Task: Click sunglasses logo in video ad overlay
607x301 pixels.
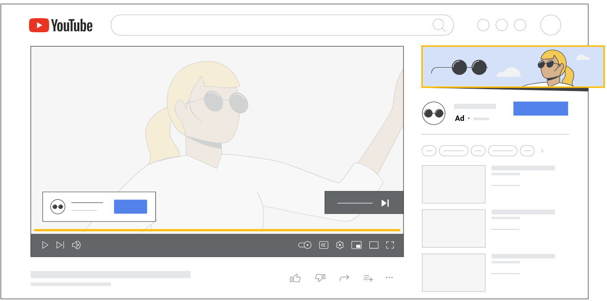Action: click(x=58, y=206)
